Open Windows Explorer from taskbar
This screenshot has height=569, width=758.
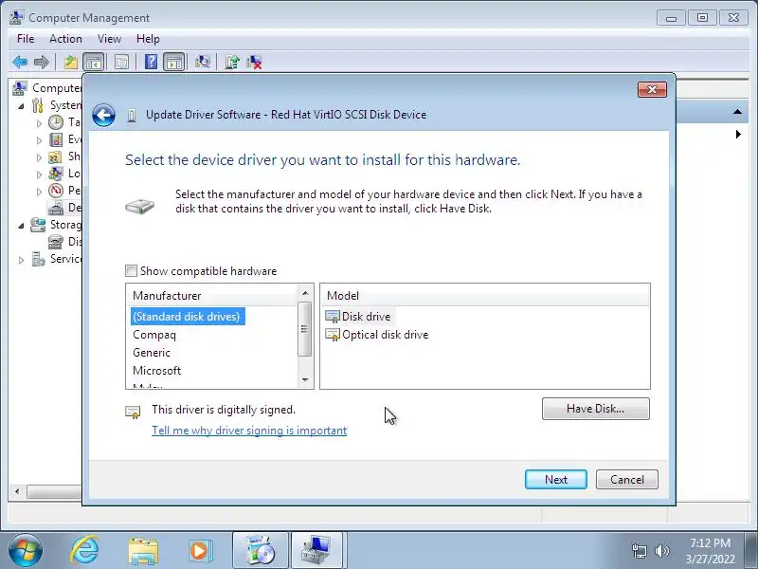pos(143,551)
